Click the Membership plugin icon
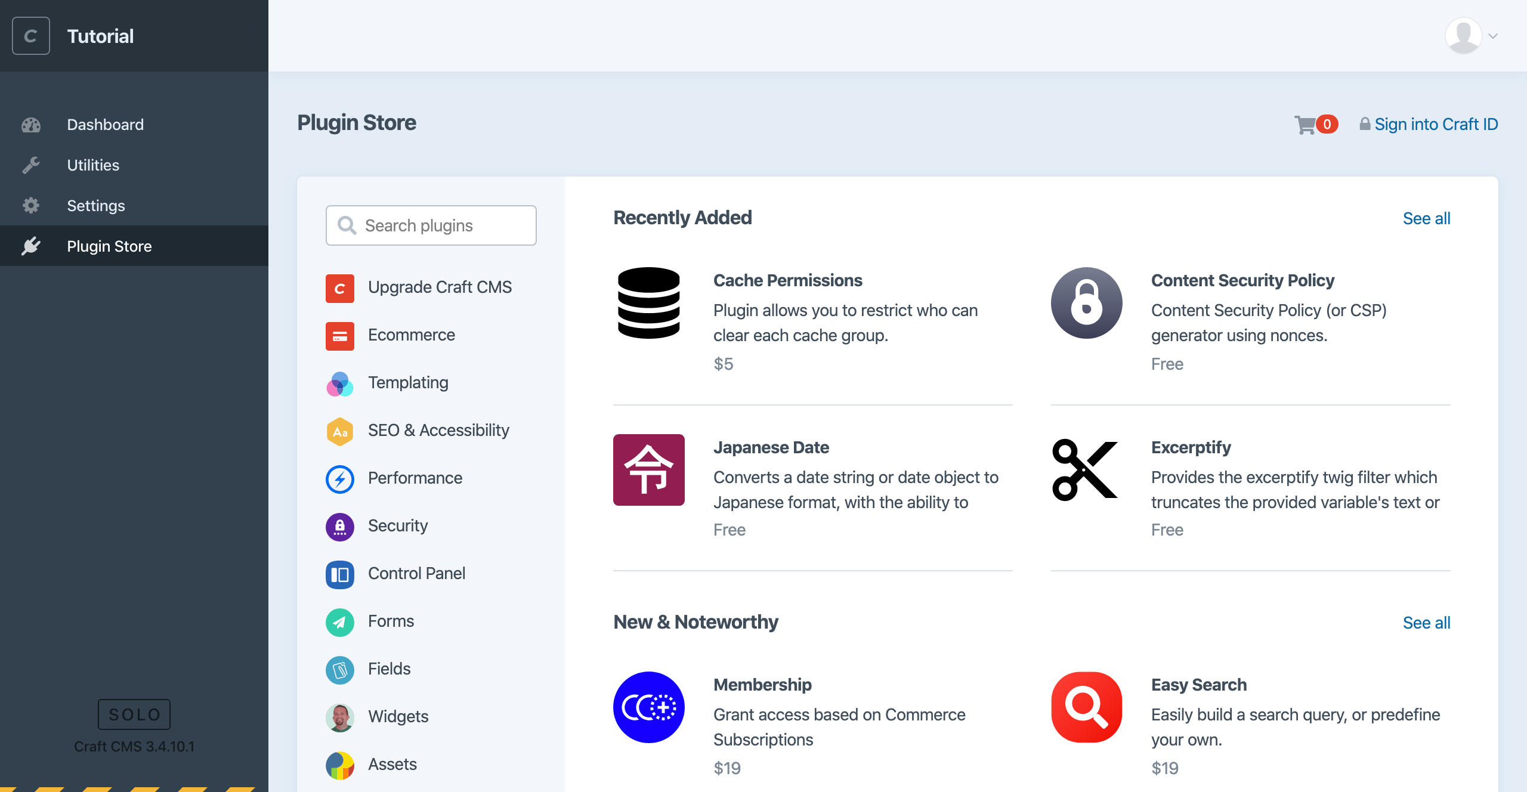The height and width of the screenshot is (792, 1527). point(650,708)
